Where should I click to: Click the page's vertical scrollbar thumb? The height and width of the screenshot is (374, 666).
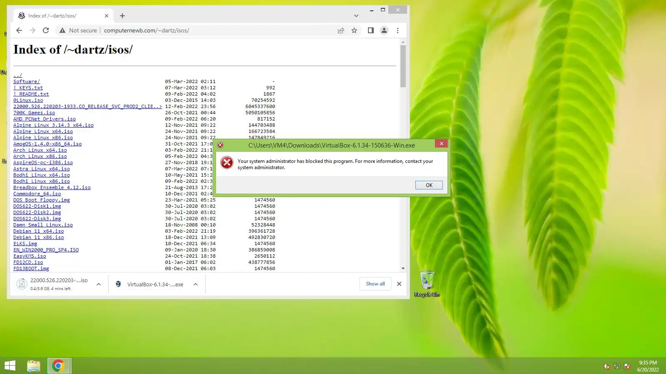(x=403, y=66)
